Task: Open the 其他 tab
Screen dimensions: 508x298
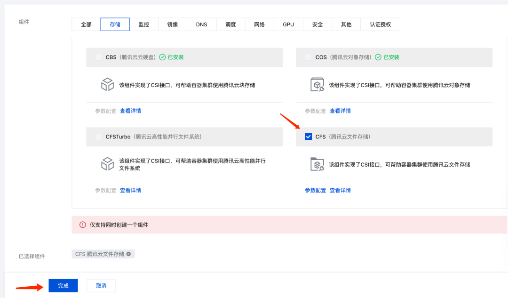Action: click(346, 24)
